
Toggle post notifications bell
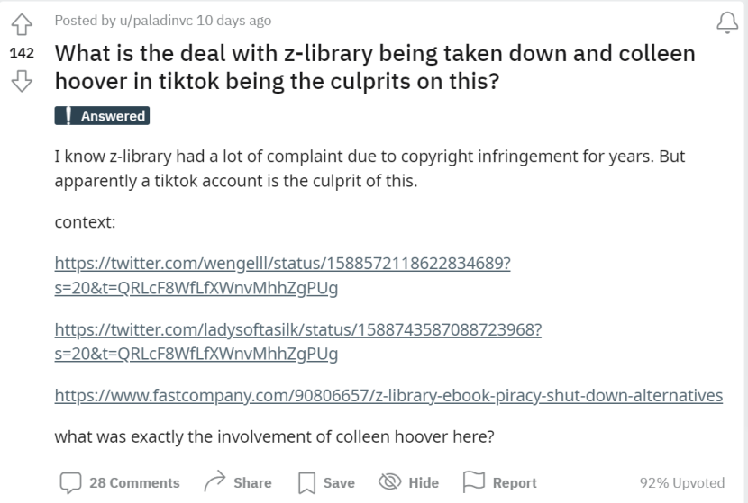(x=726, y=22)
